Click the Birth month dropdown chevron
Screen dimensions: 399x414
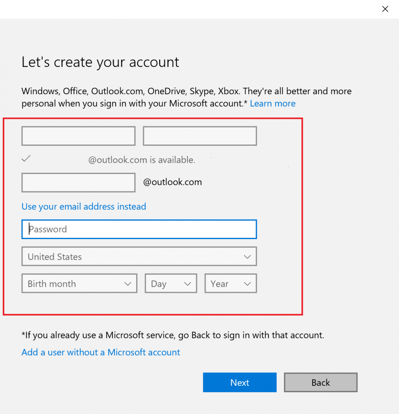[x=128, y=283]
